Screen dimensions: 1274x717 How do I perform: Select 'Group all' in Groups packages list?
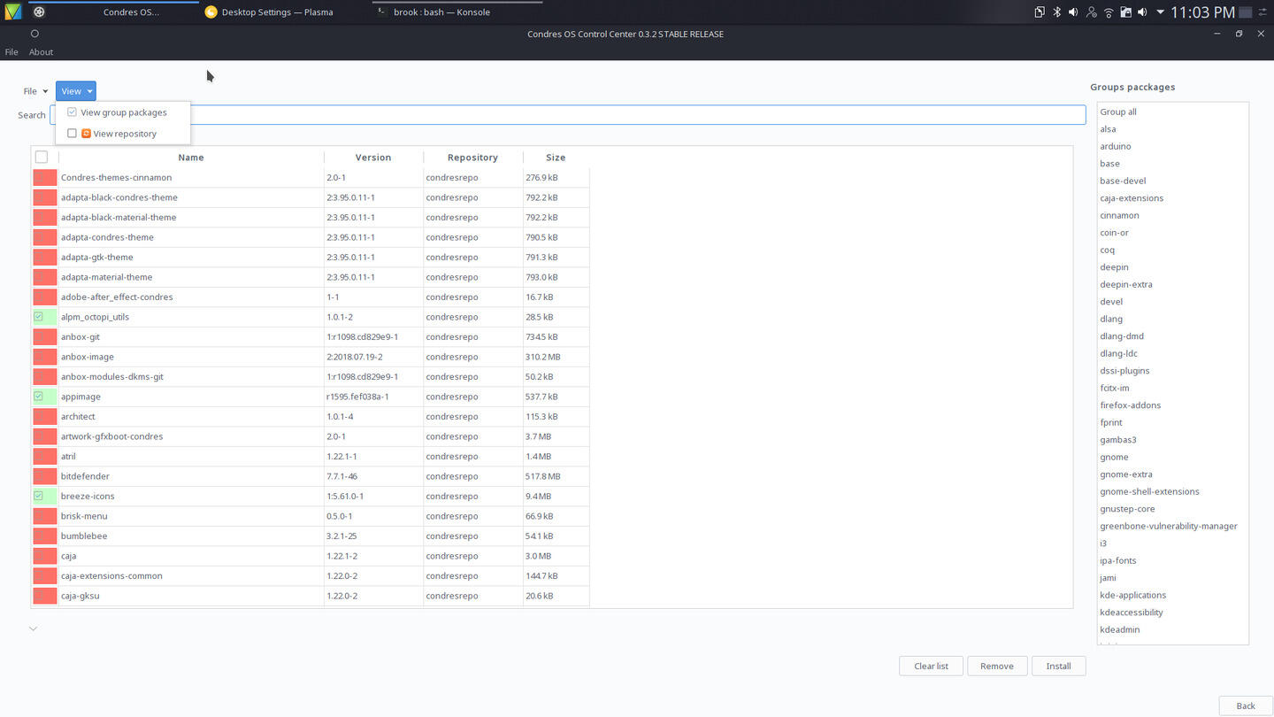(x=1118, y=112)
